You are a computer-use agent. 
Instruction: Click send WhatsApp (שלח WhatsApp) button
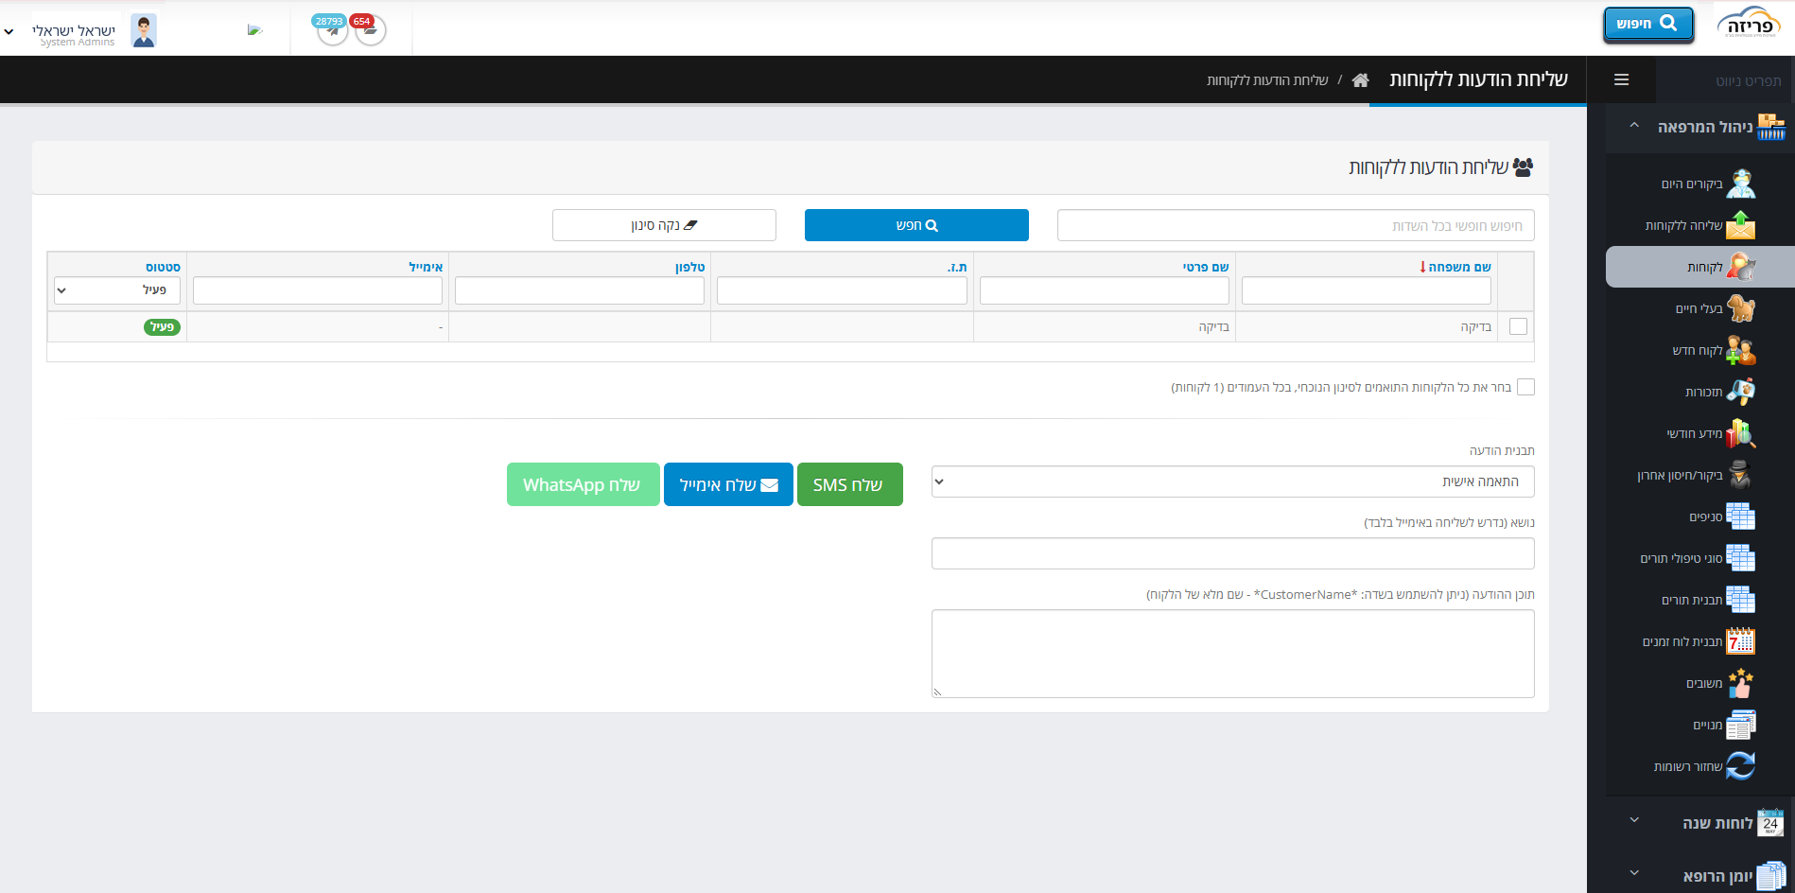(x=583, y=484)
